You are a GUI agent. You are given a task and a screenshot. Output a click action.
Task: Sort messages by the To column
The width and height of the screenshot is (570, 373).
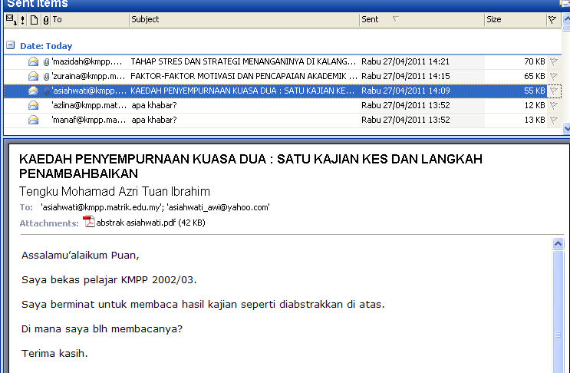point(90,20)
